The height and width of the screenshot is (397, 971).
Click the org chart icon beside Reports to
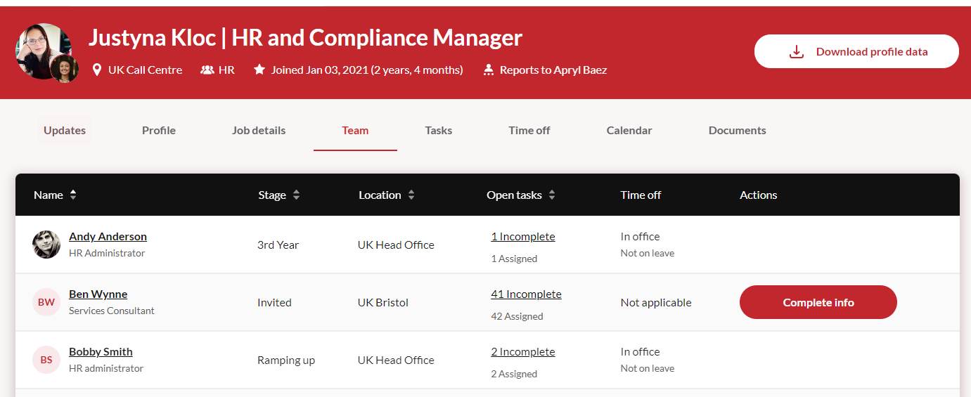[x=489, y=70]
